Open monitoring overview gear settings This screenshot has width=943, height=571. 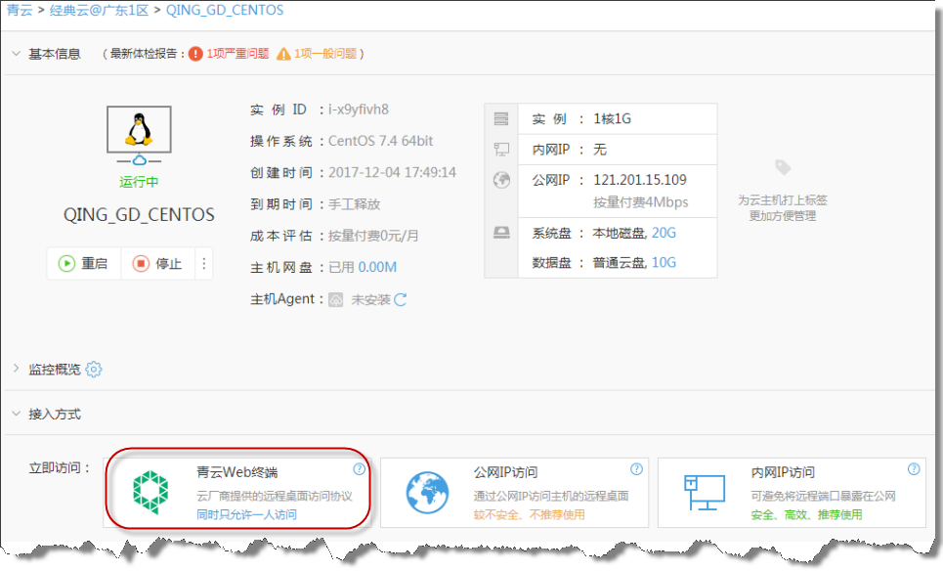(94, 369)
